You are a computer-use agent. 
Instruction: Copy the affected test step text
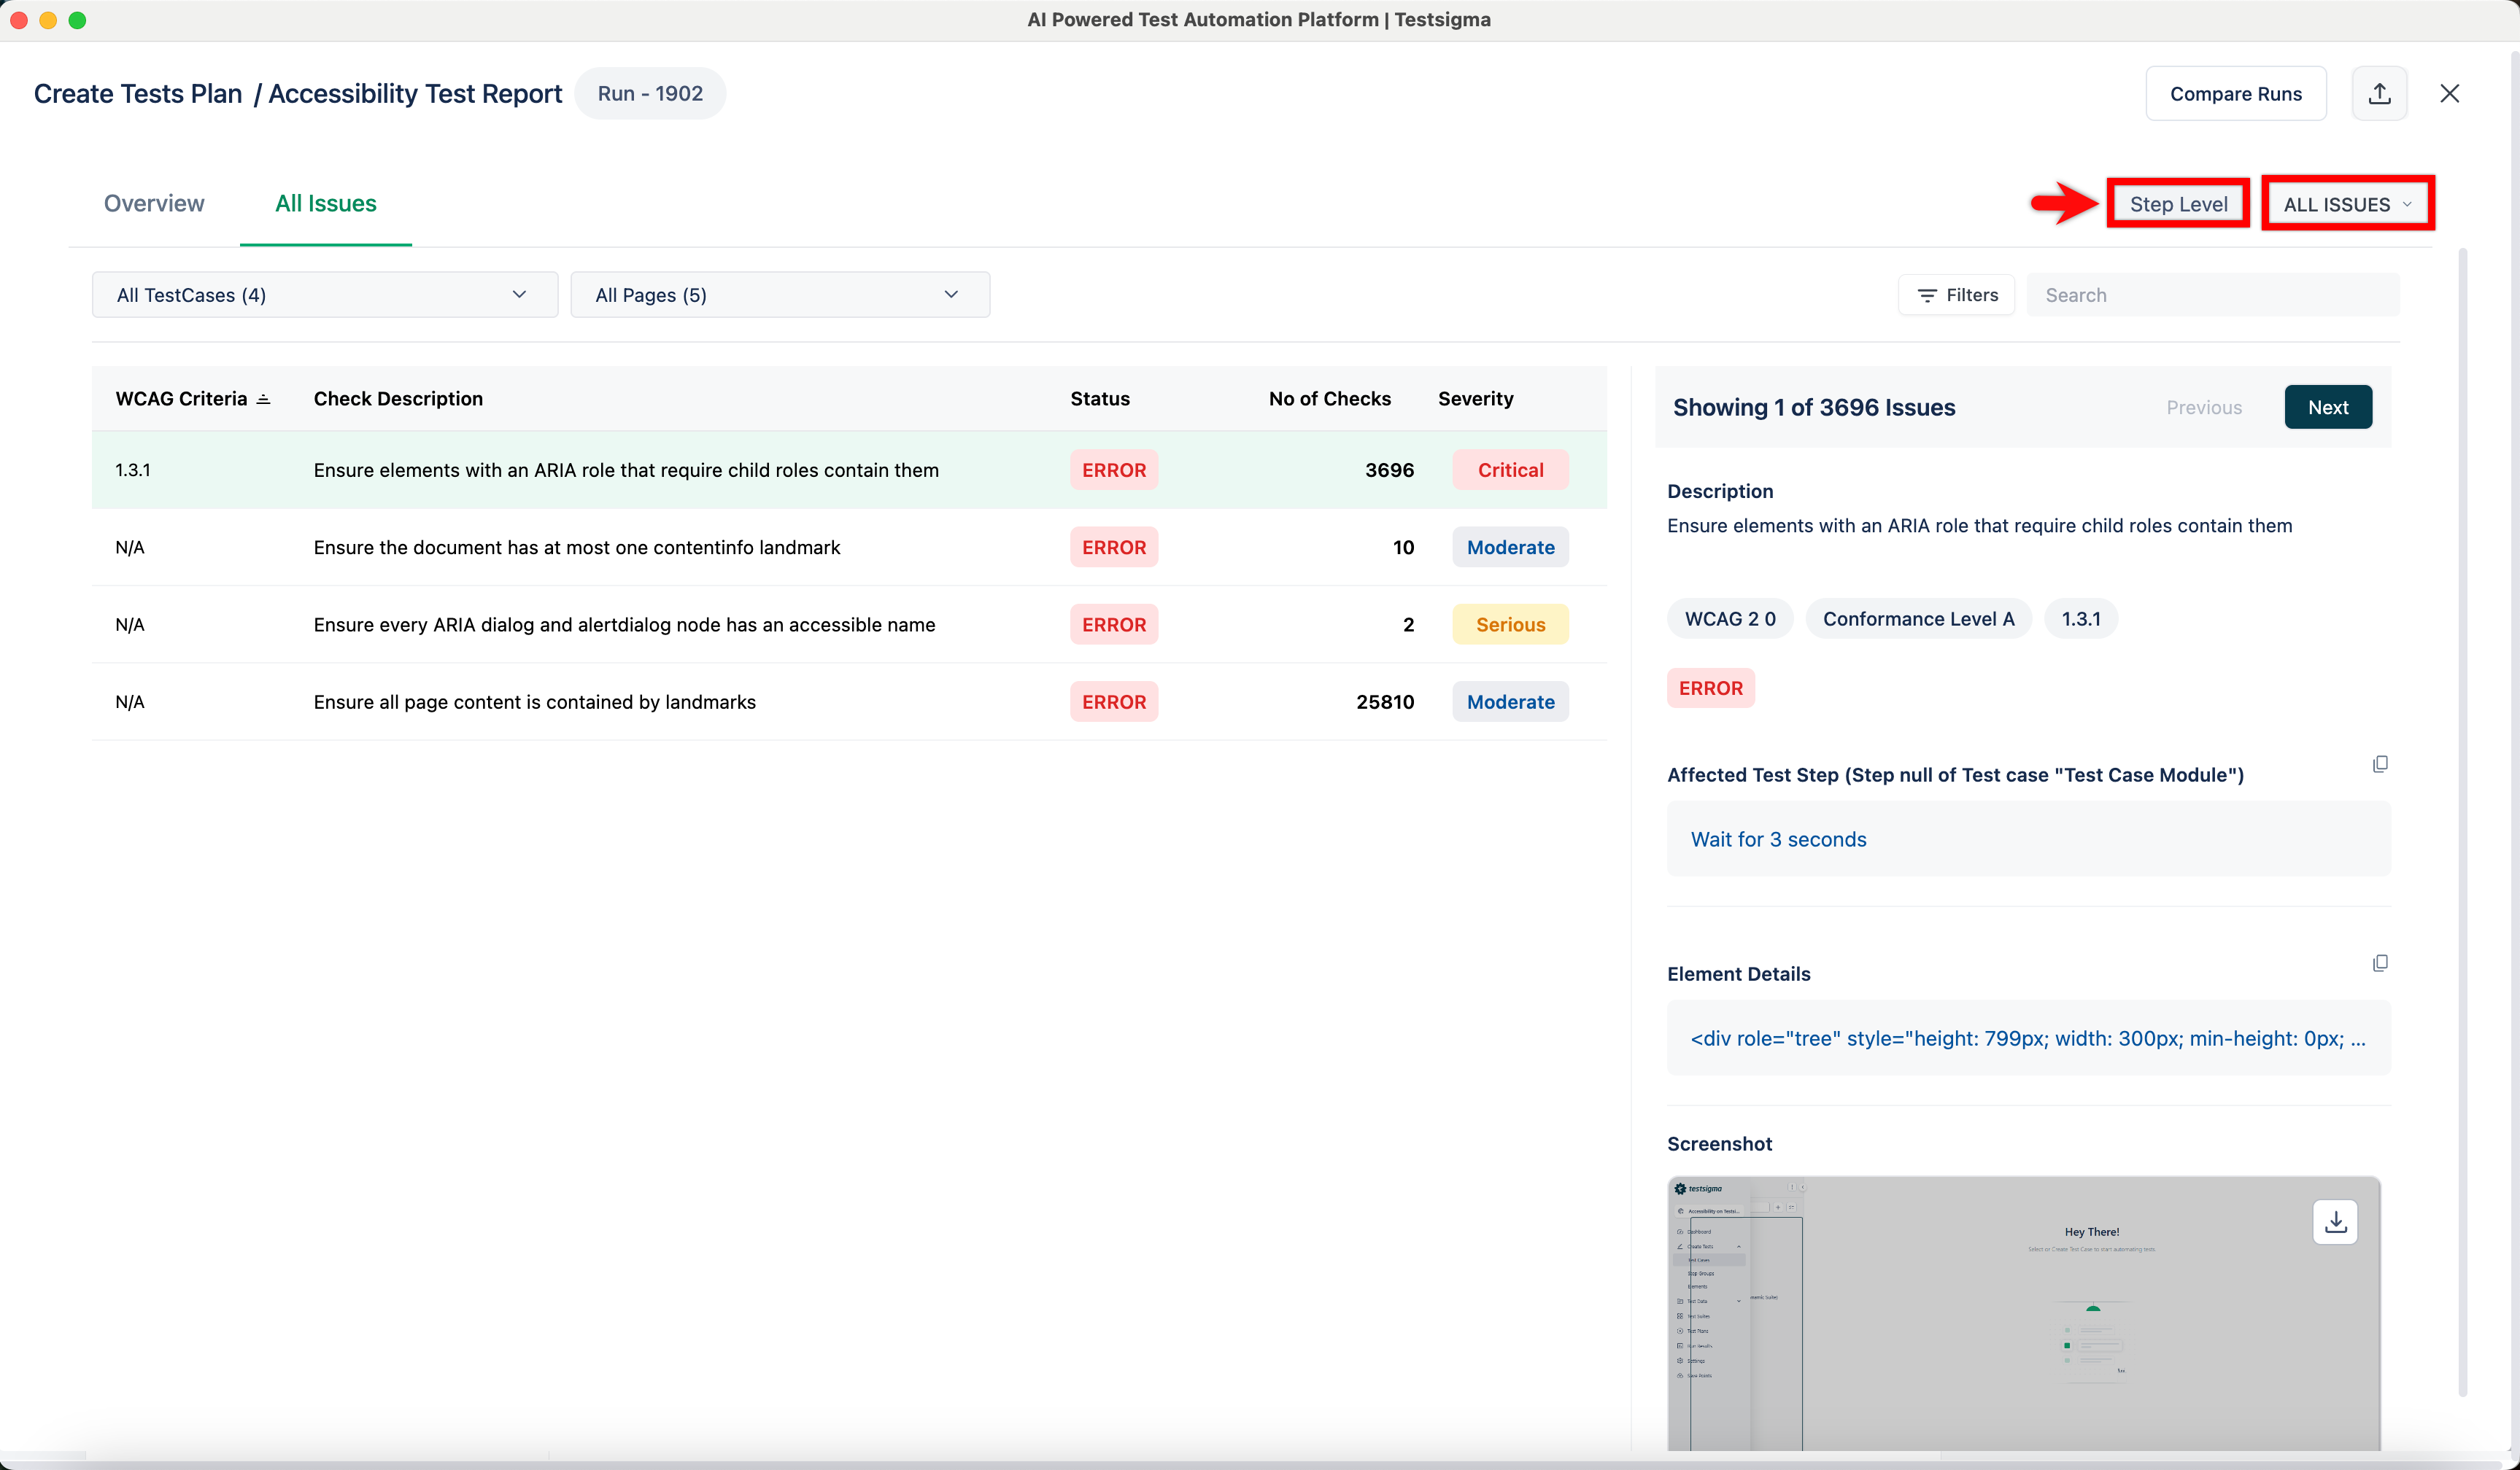click(2380, 763)
